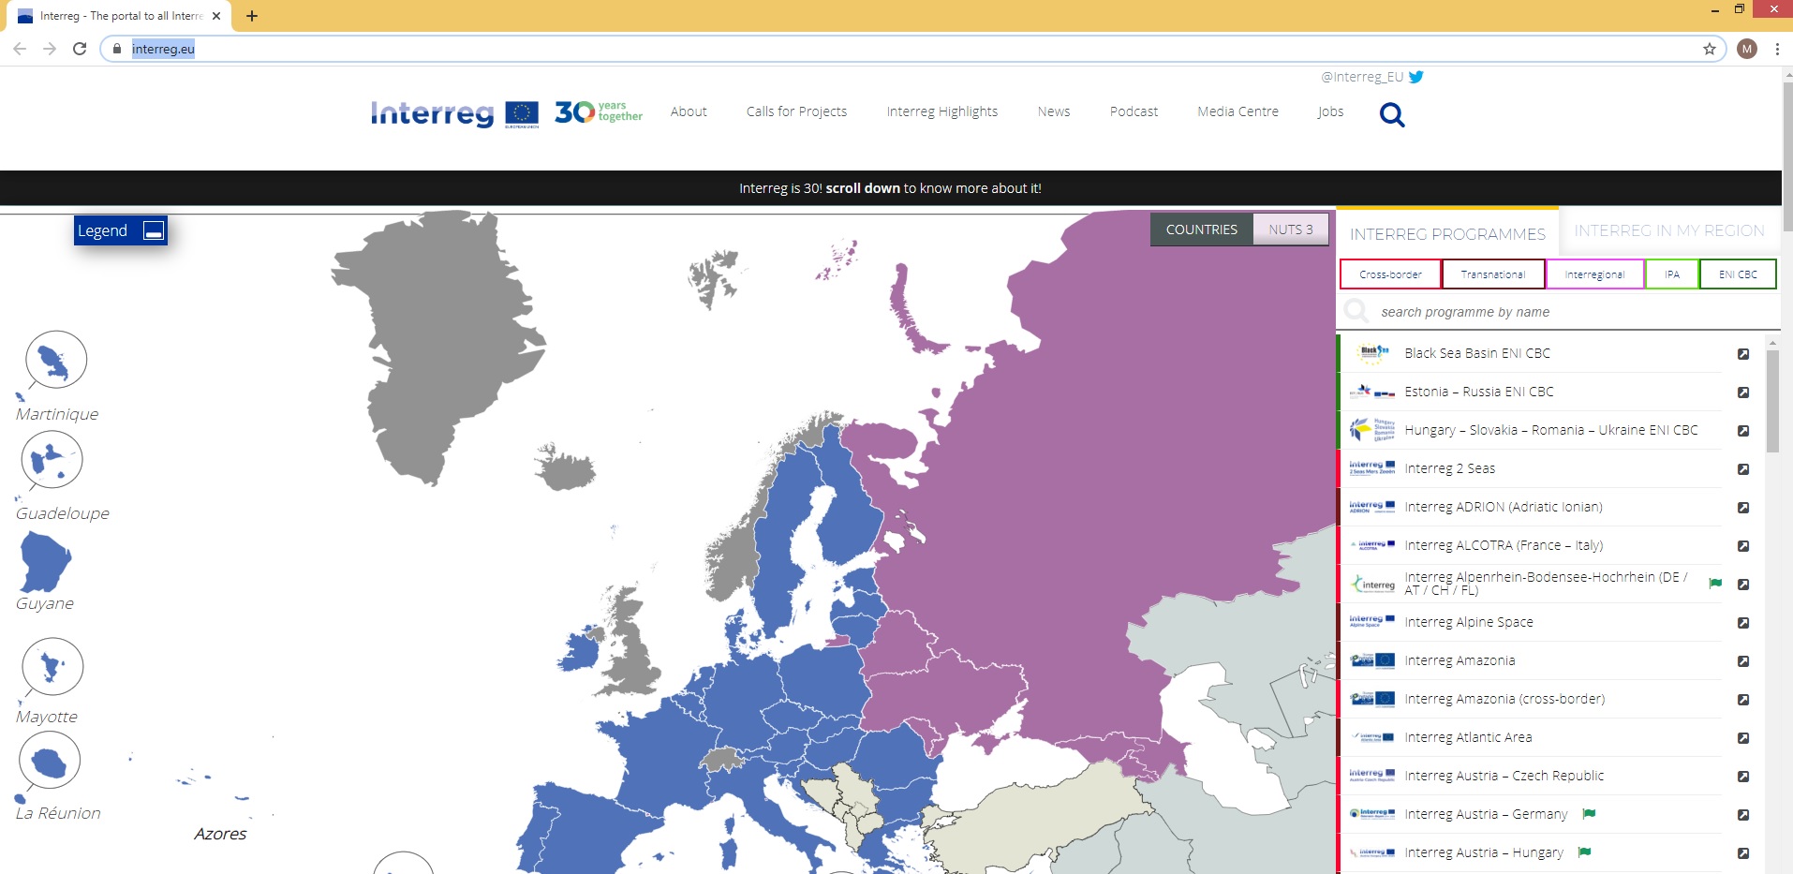The image size is (1793, 874).
Task: Open external link icon for Interreg Austria – Hungary
Action: pos(1743,853)
